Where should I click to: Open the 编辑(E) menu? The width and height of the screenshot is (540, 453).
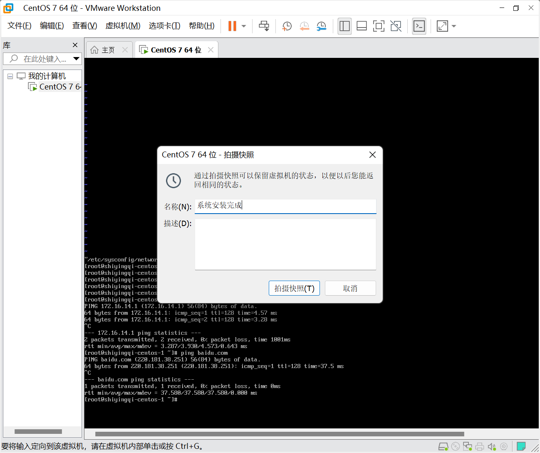[x=52, y=26]
